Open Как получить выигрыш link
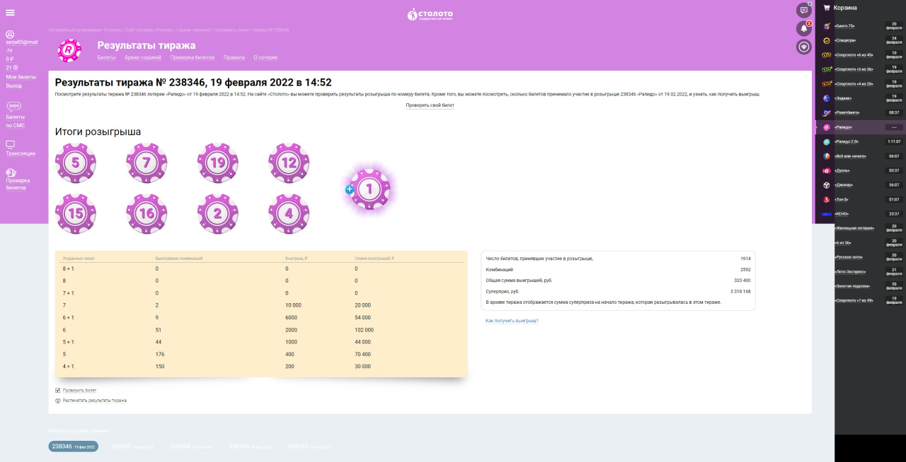 point(512,321)
